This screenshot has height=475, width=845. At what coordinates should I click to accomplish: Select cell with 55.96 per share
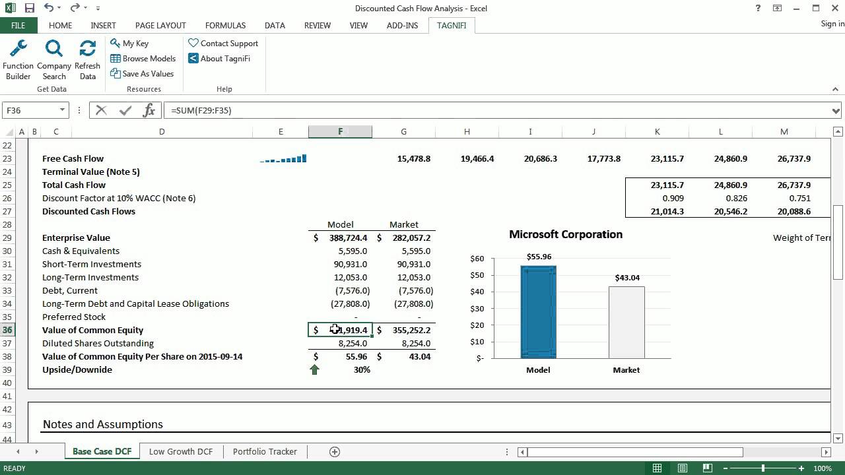pos(340,356)
